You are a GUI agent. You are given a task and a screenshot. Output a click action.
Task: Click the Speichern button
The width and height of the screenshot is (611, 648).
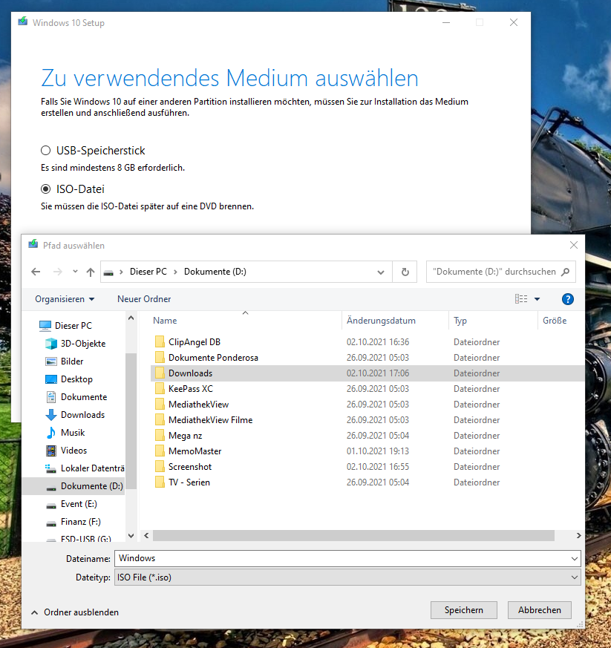pyautogui.click(x=463, y=610)
